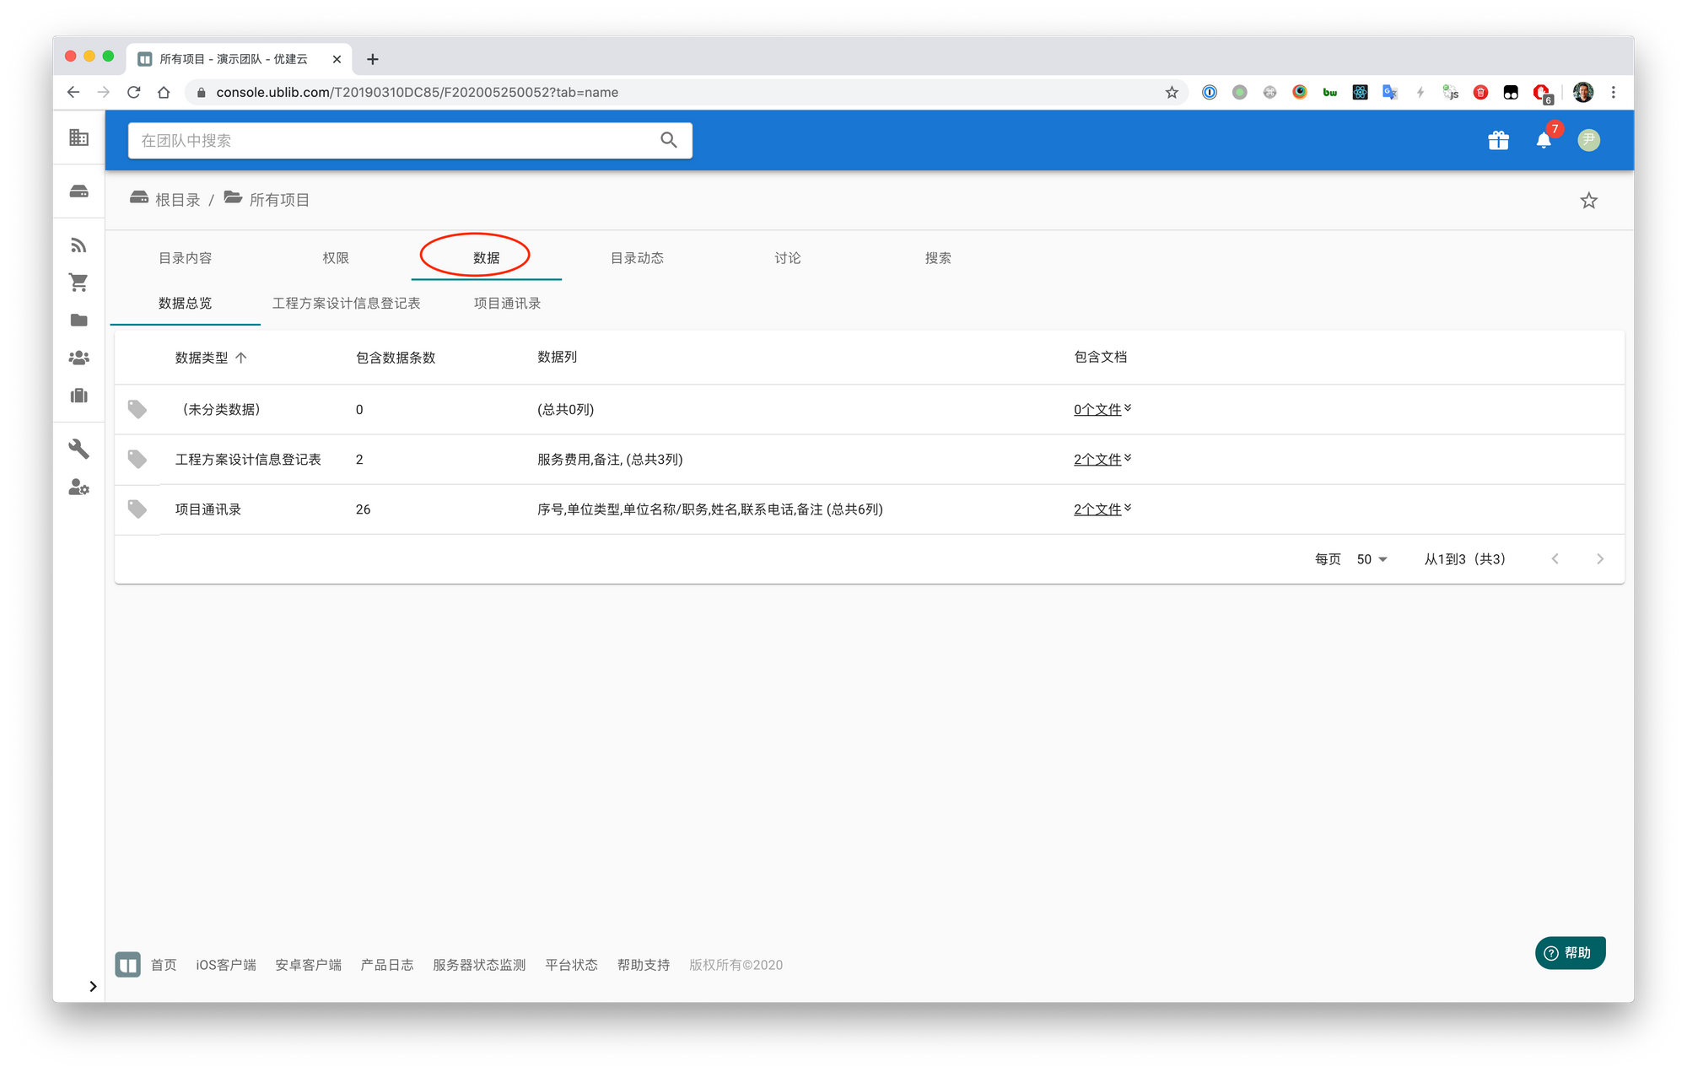The width and height of the screenshot is (1687, 1072).
Task: Click the green 帮助 help button
Action: [x=1569, y=952]
